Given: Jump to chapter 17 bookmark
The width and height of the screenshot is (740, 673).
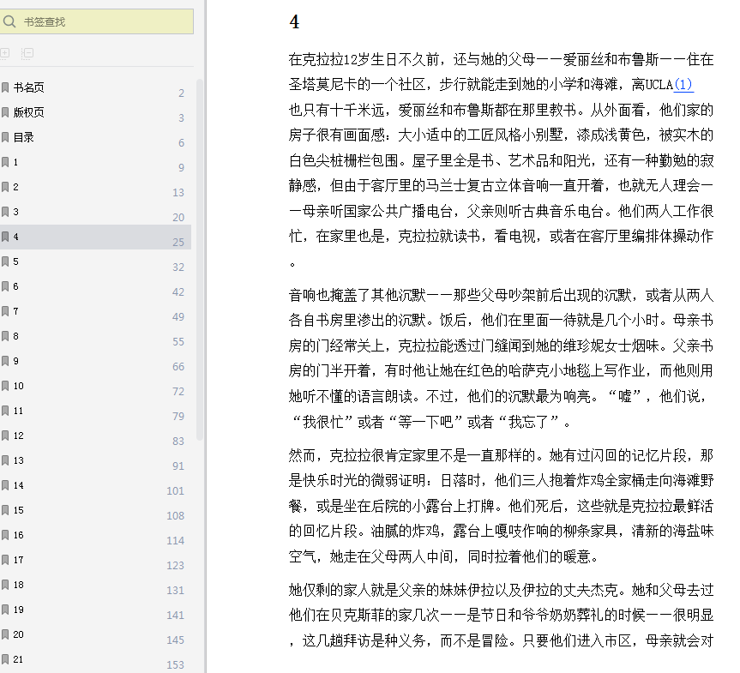Looking at the screenshot, I should [94, 560].
